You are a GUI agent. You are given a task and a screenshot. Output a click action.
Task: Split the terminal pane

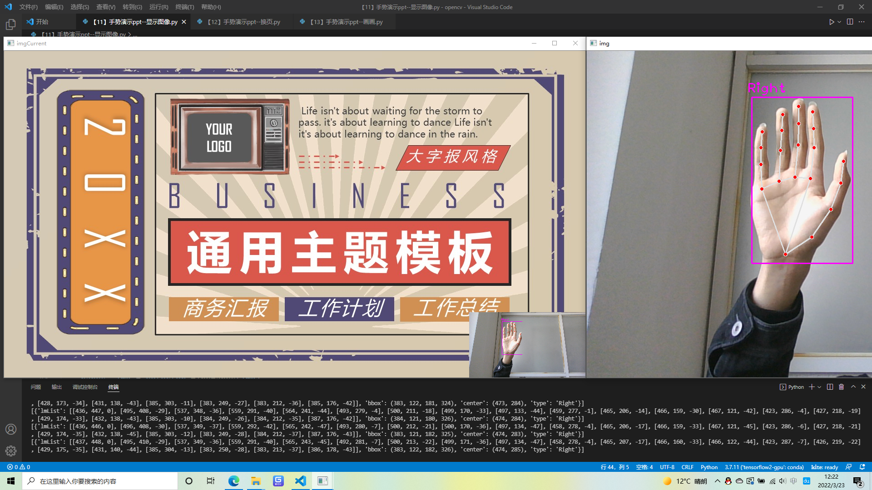pyautogui.click(x=830, y=387)
